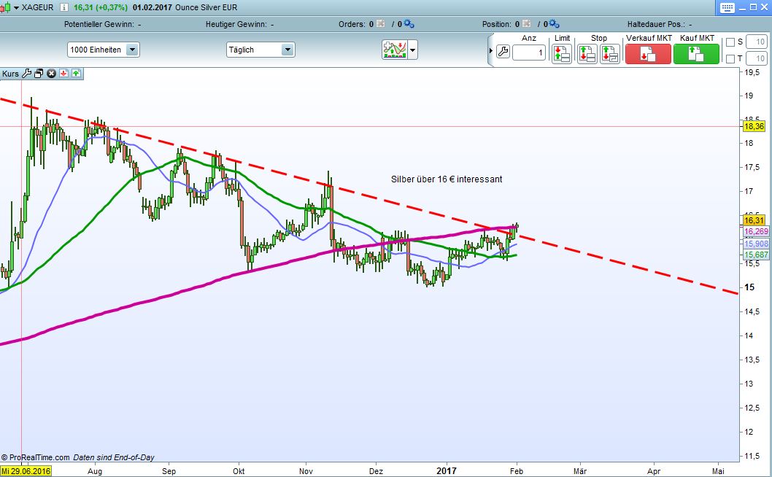Select the Limit order icon
The width and height of the screenshot is (772, 477).
click(x=562, y=52)
